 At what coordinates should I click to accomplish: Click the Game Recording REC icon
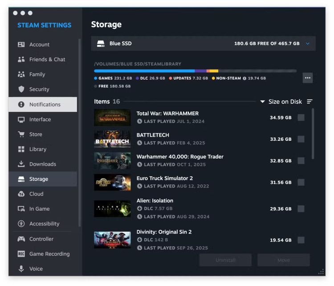(x=21, y=254)
